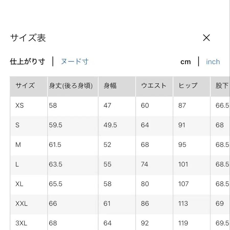
Task: Select the 仕上がり寸 (finished size) tab
Action: pyautogui.click(x=28, y=61)
